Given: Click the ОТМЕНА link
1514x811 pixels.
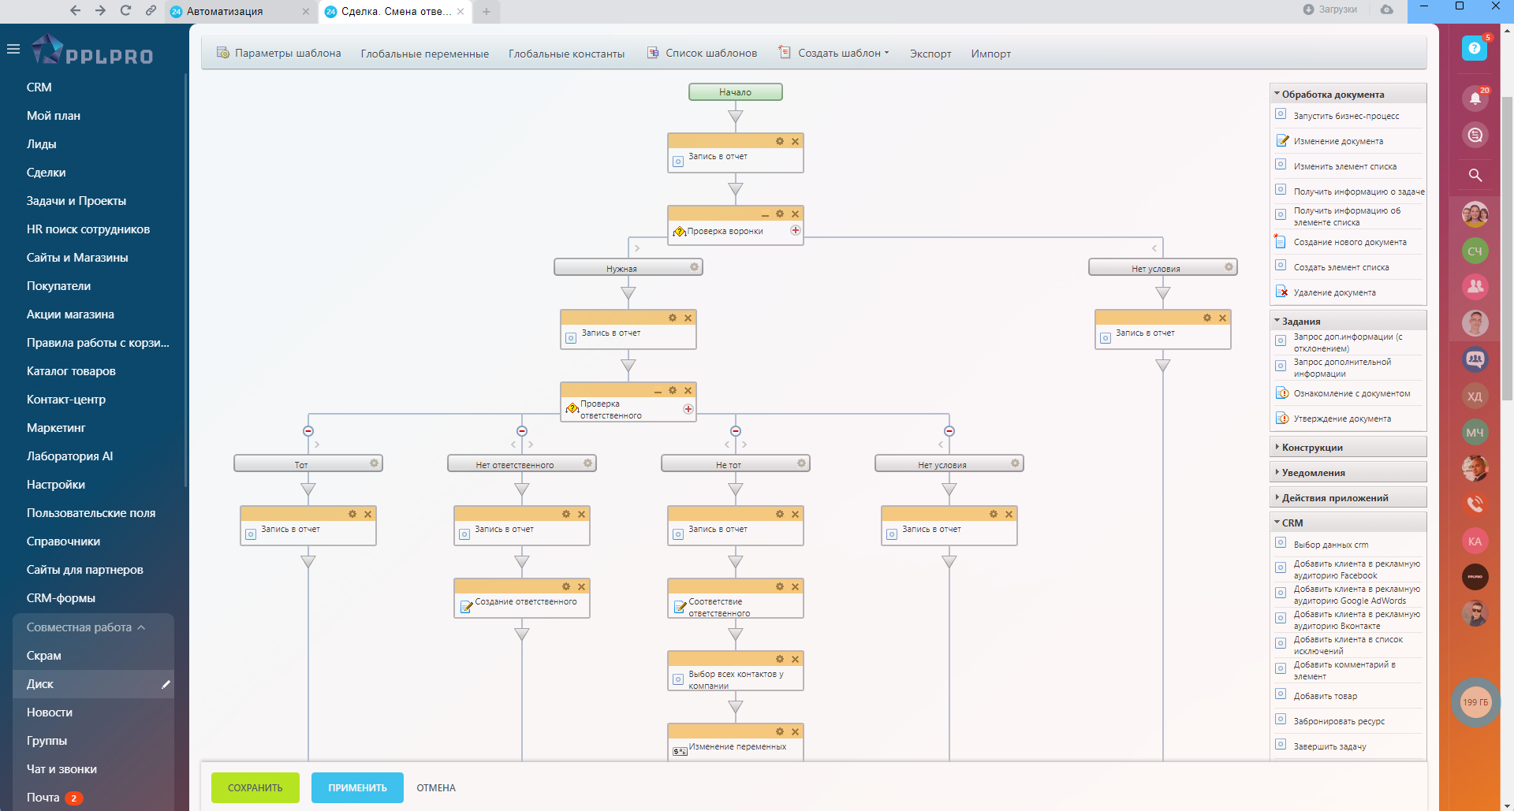Looking at the screenshot, I should click(x=436, y=787).
